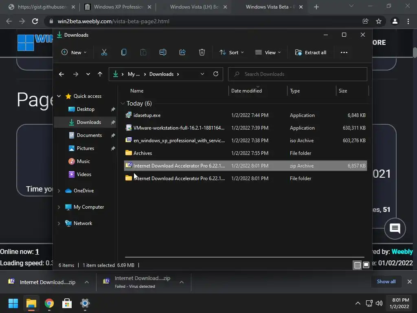Select Documents in the navigation pane
This screenshot has height=313, width=417.
[89, 135]
